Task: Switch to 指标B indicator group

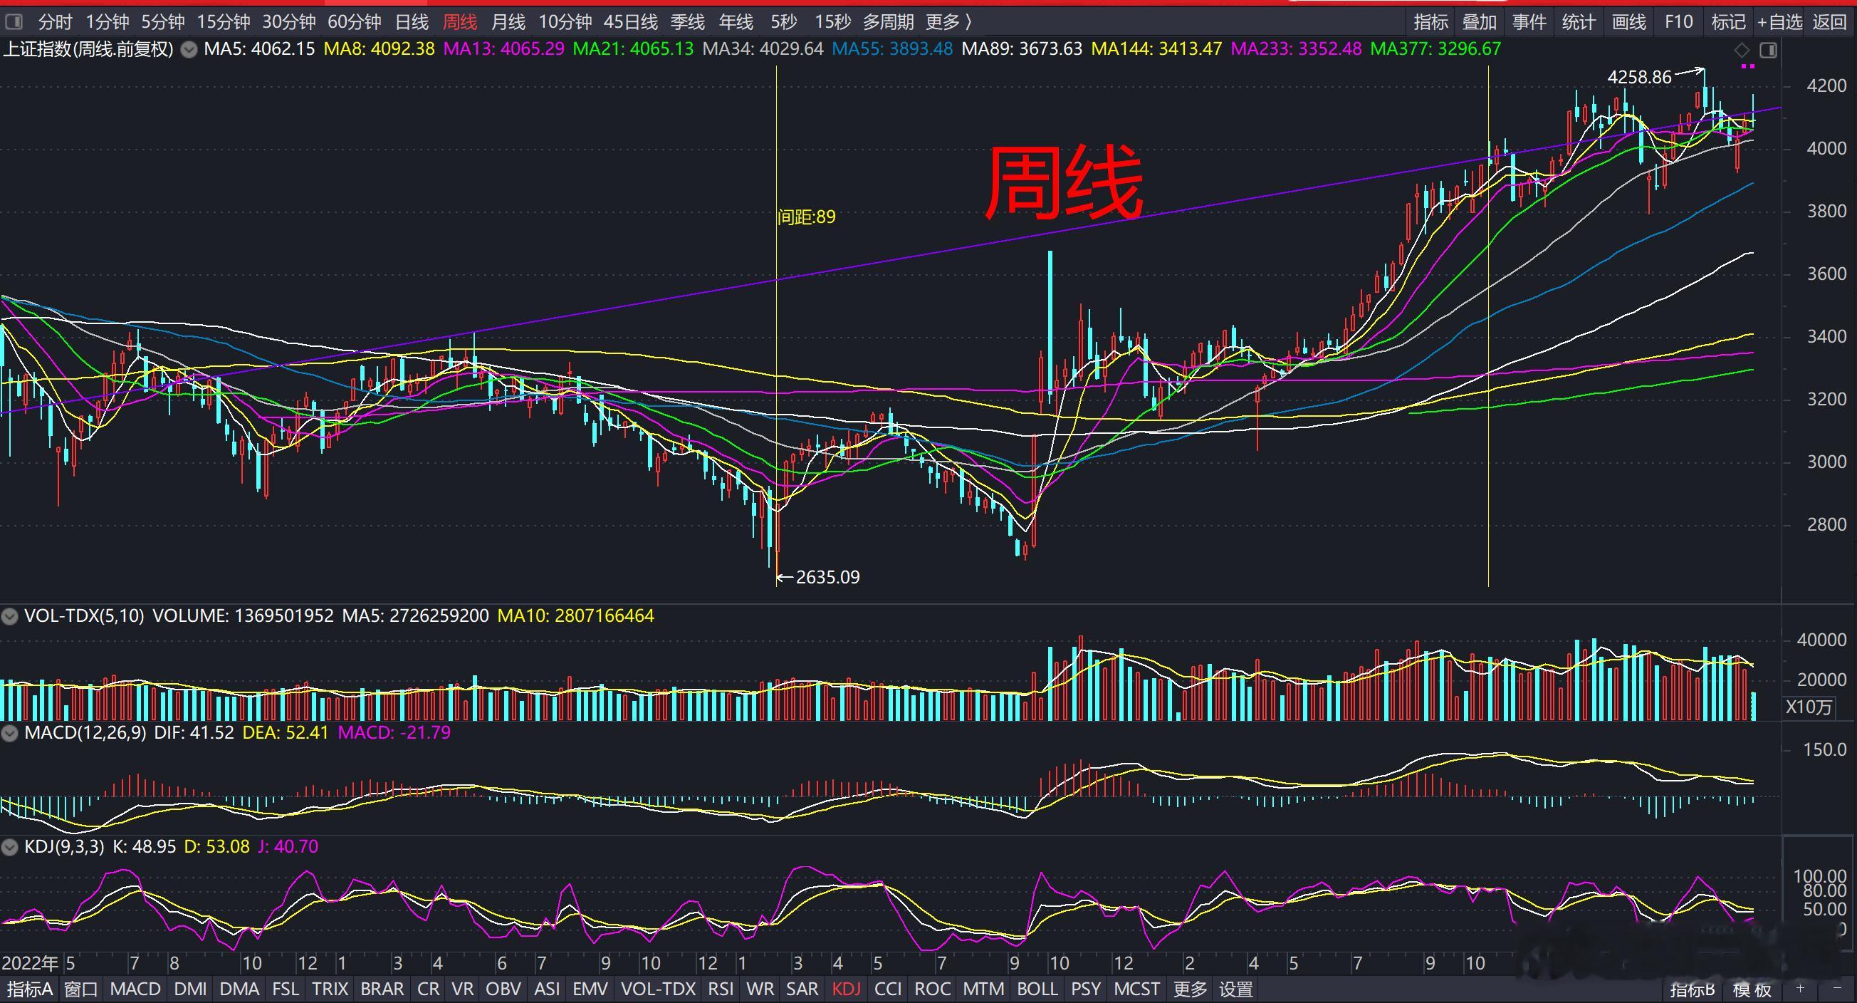Action: tap(1692, 989)
